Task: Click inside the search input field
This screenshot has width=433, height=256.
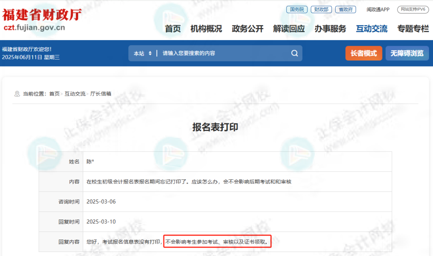Action: coord(221,53)
